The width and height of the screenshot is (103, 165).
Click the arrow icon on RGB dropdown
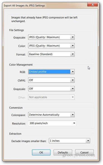click(x=73, y=72)
